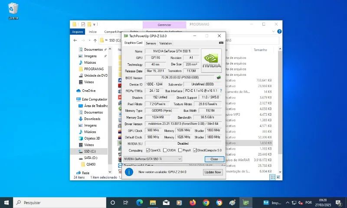The width and height of the screenshot is (347, 208).
Task: Open Firefox from the taskbar
Action: tap(193, 202)
